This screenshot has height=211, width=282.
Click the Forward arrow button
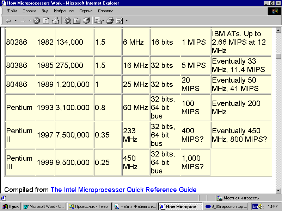click(x=23, y=21)
